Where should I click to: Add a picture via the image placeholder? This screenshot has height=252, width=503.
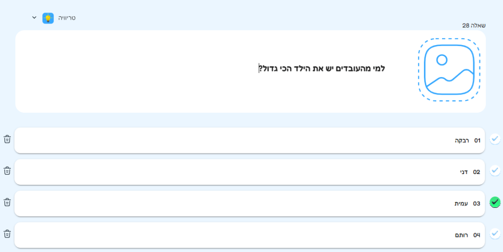click(x=449, y=69)
